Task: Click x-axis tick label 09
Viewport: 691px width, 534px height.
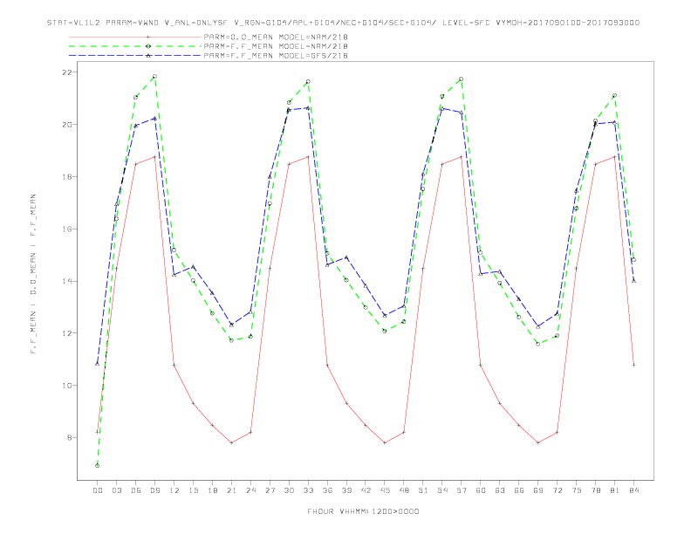Action: click(x=154, y=490)
